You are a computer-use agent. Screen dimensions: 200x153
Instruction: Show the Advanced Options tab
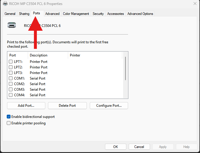[140, 14]
